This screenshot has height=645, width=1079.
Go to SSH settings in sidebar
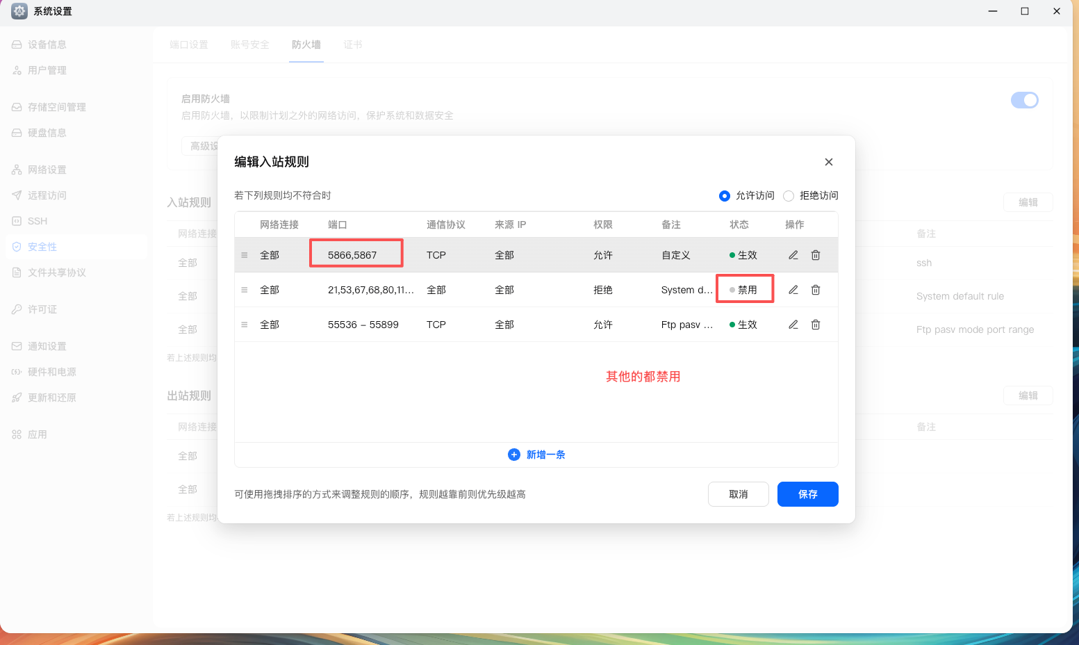tap(38, 221)
